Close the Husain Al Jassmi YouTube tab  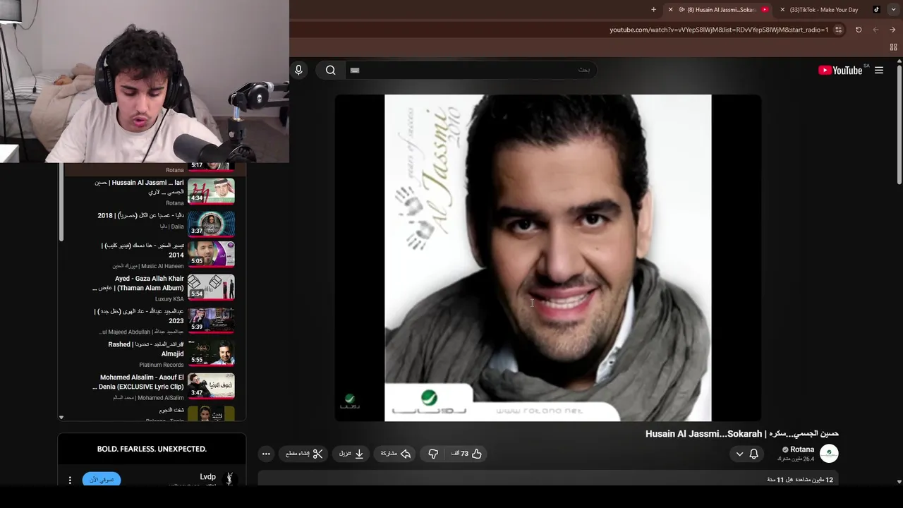670,10
